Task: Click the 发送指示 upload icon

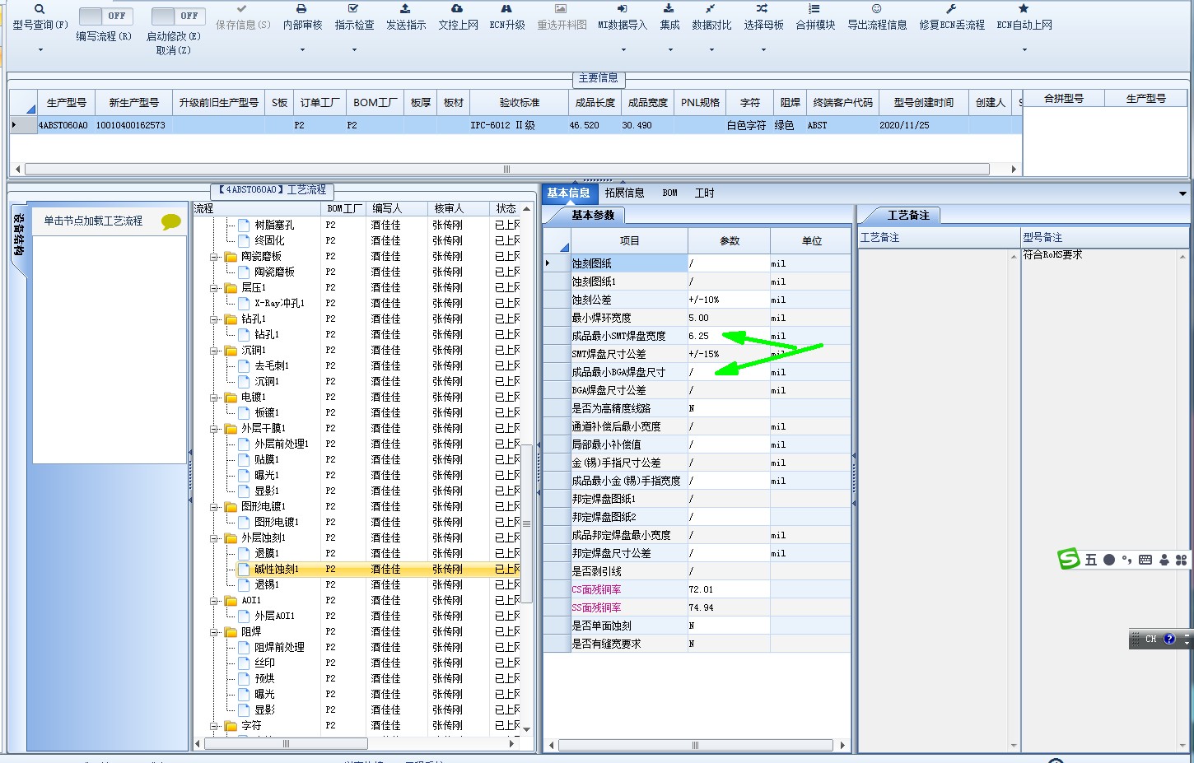Action: coord(406,9)
